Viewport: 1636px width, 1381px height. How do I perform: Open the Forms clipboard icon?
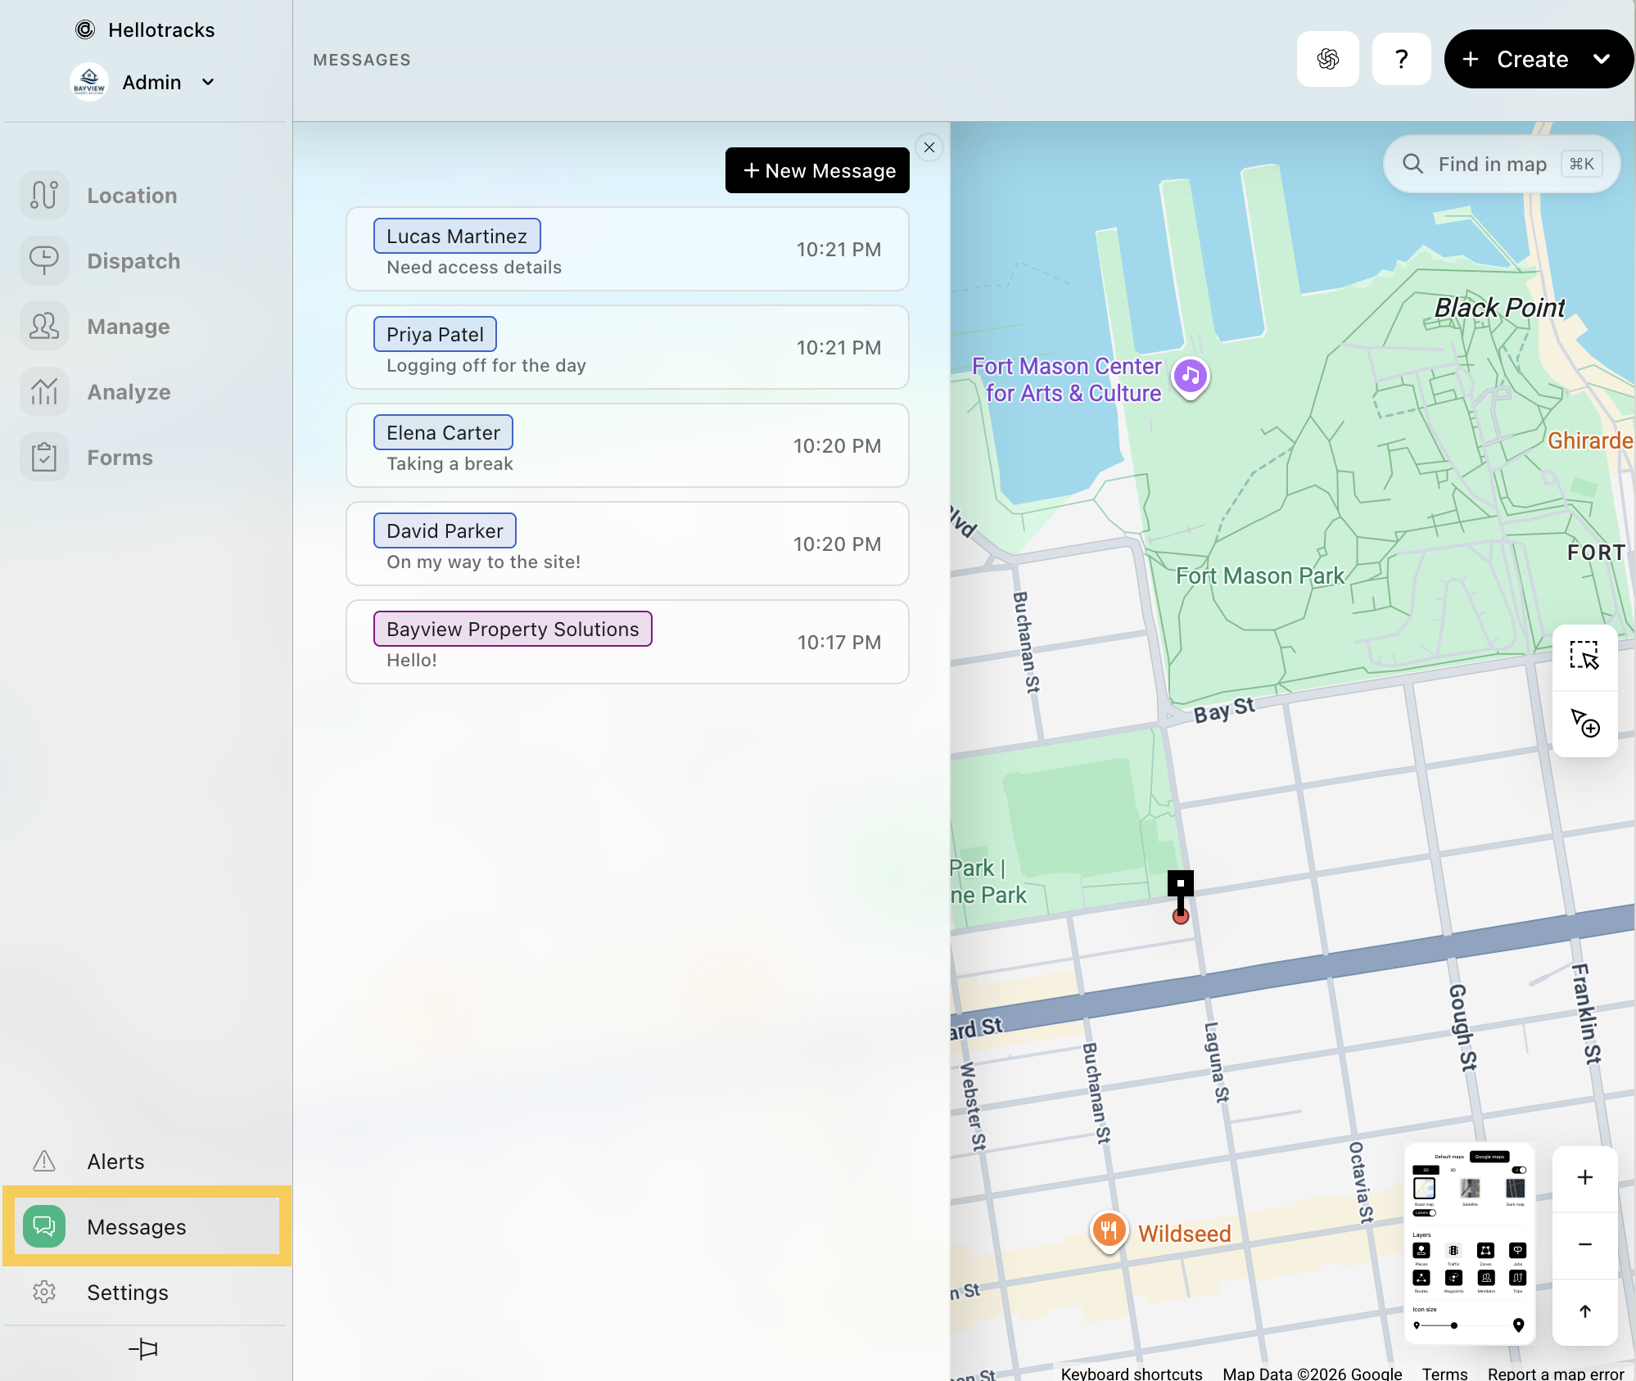44,458
